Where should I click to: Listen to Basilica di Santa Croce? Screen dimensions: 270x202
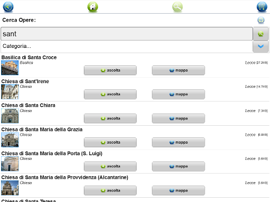pos(110,70)
